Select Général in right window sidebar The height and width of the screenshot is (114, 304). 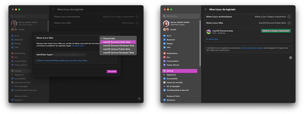pyautogui.click(x=180, y=71)
